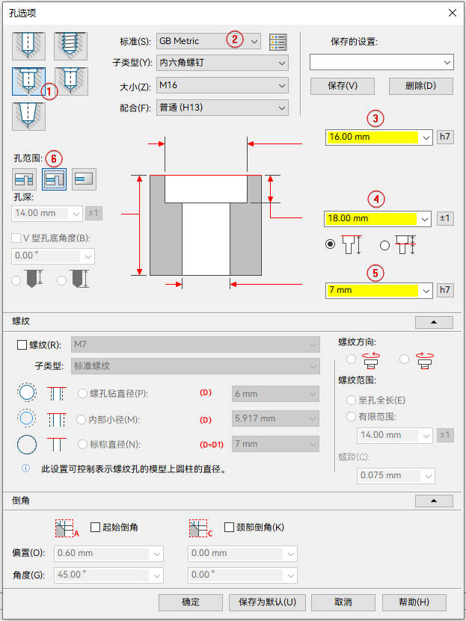
Task: Collapse the 倒角 section
Action: (x=434, y=501)
